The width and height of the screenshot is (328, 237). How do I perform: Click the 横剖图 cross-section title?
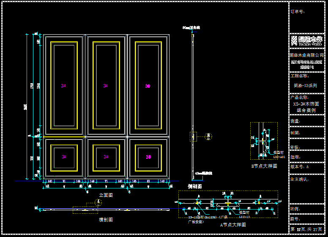(106, 220)
